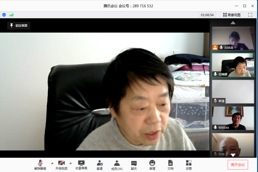The image size is (258, 172).
Task: Pin the video with 锁定画面
Action: pos(19,26)
